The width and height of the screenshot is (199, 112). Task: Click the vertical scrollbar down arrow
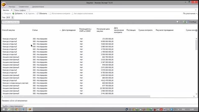tap(196, 94)
